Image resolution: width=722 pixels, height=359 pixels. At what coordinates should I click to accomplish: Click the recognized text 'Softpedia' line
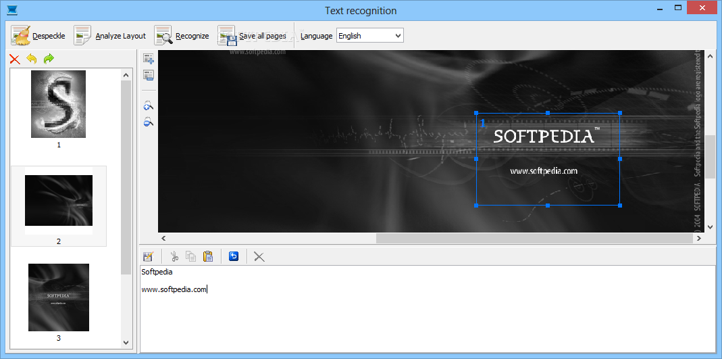click(157, 272)
